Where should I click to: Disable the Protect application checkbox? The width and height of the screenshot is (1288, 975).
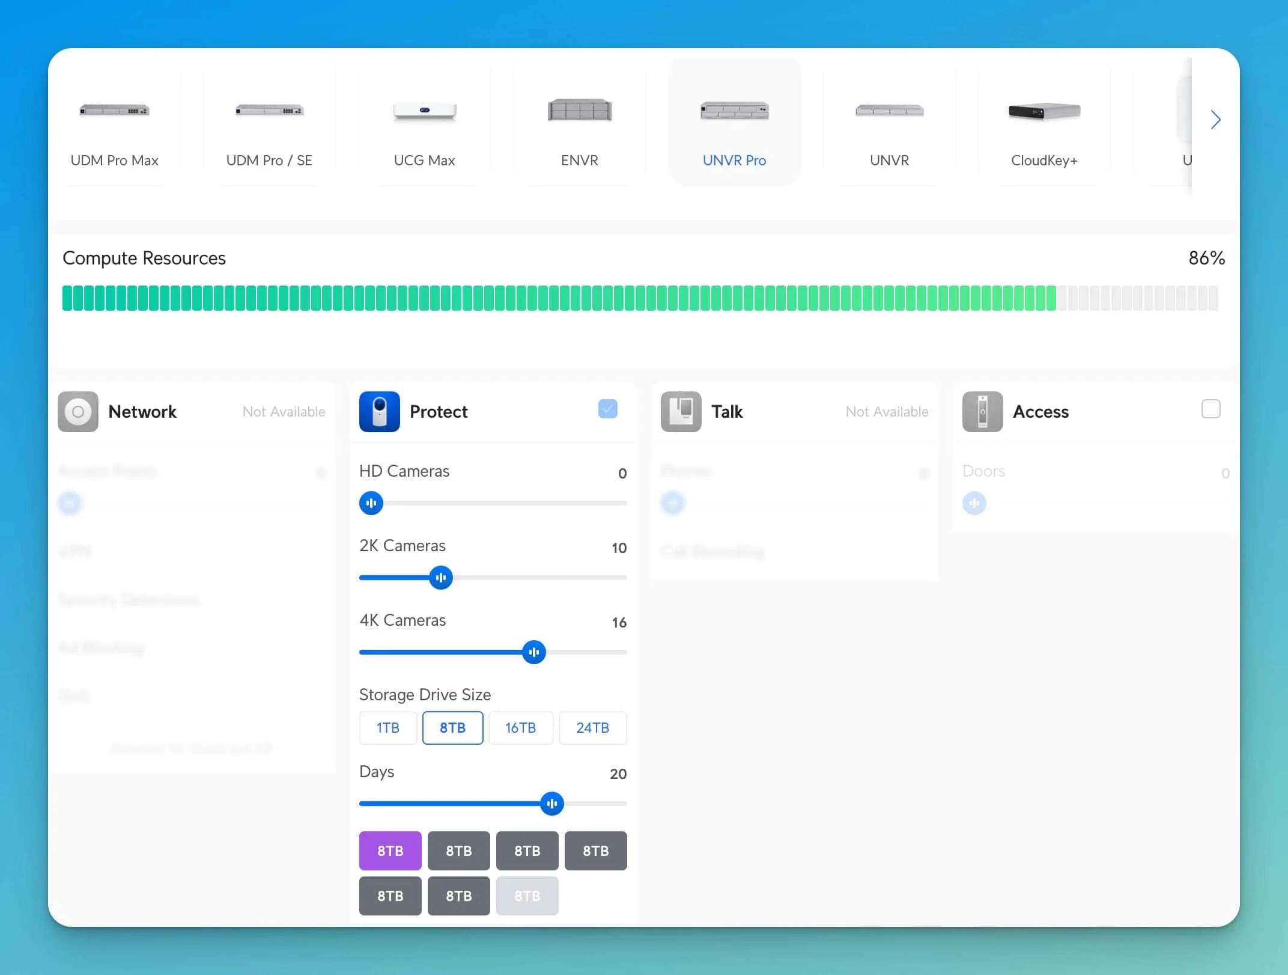[x=608, y=409]
